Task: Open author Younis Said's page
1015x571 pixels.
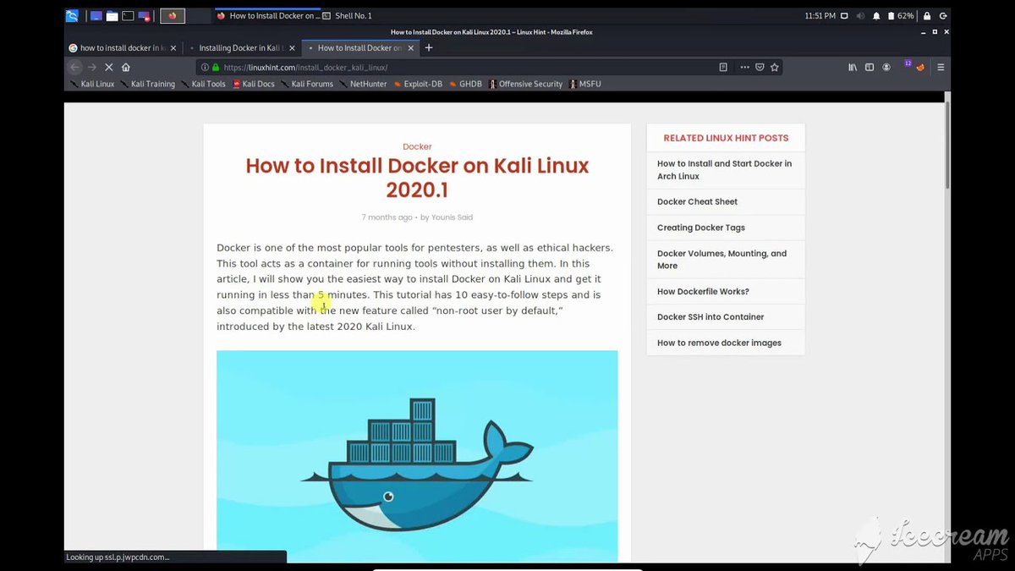Action: pos(452,217)
